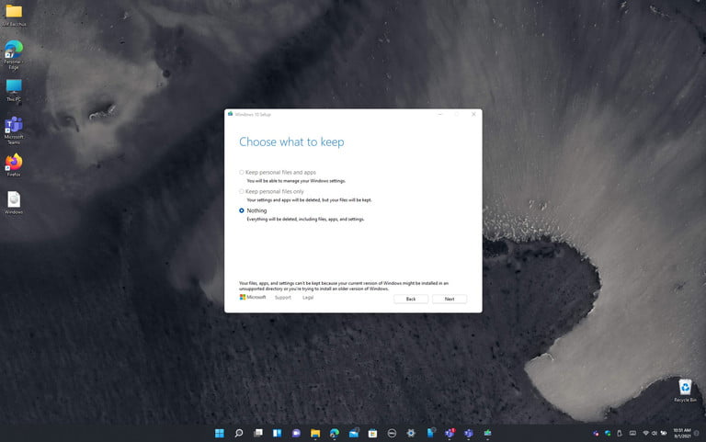Close the Windows 10 Setup dialog

[x=473, y=114]
